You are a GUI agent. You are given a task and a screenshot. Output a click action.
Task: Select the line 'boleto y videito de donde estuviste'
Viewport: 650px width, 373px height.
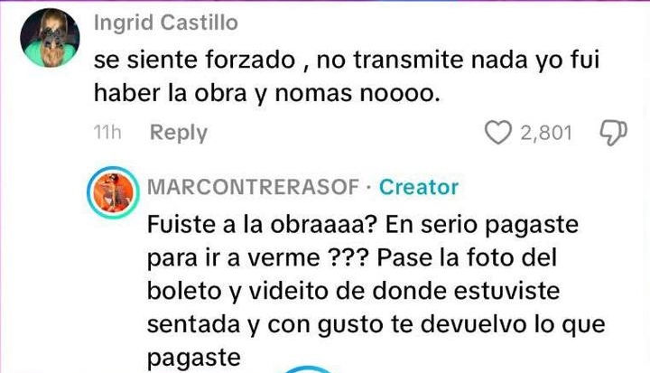(353, 291)
